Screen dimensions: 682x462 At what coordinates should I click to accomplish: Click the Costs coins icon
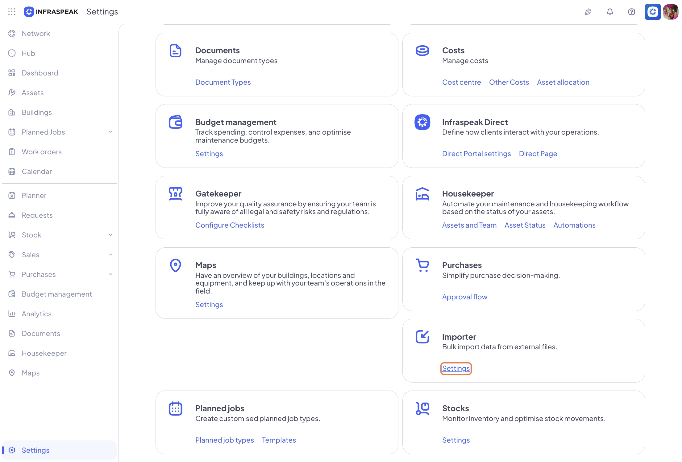(x=422, y=51)
